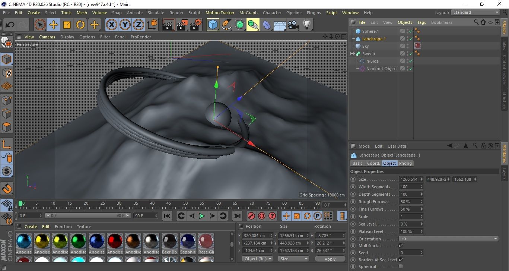Select the Live Selection tool

[40, 25]
